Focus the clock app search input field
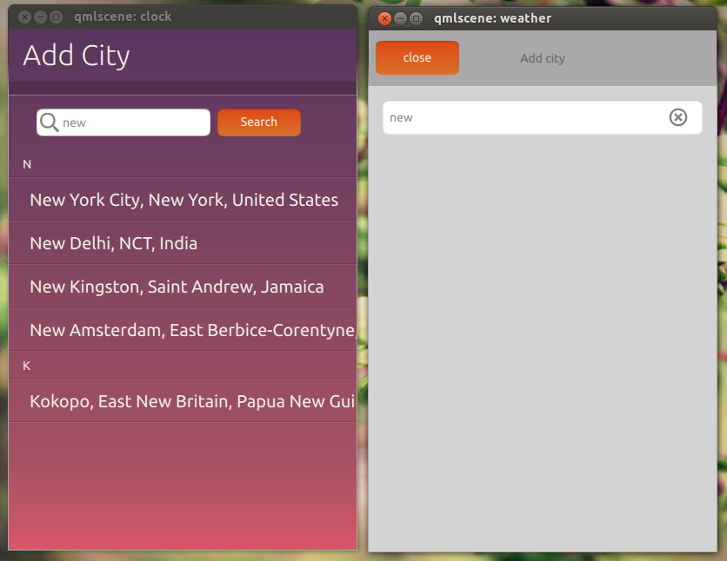The height and width of the screenshot is (561, 727). (x=130, y=122)
